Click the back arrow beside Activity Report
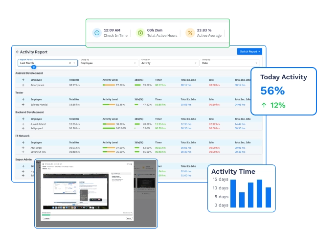The width and height of the screenshot is (317, 231). [17, 52]
